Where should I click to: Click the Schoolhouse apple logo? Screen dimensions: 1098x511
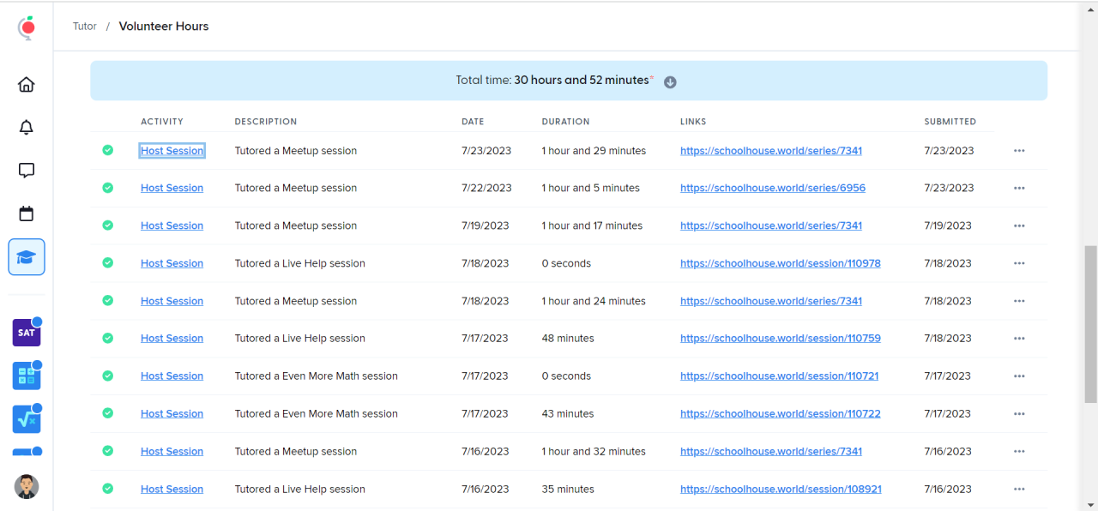pos(27,27)
